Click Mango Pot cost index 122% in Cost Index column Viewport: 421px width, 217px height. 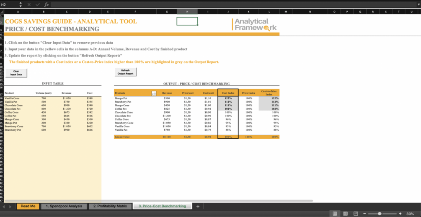pyautogui.click(x=228, y=98)
